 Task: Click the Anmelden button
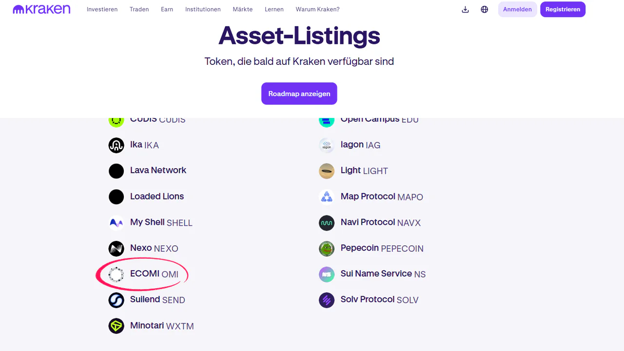(x=517, y=9)
